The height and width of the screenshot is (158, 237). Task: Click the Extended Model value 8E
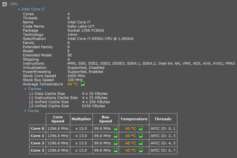pos(70,55)
